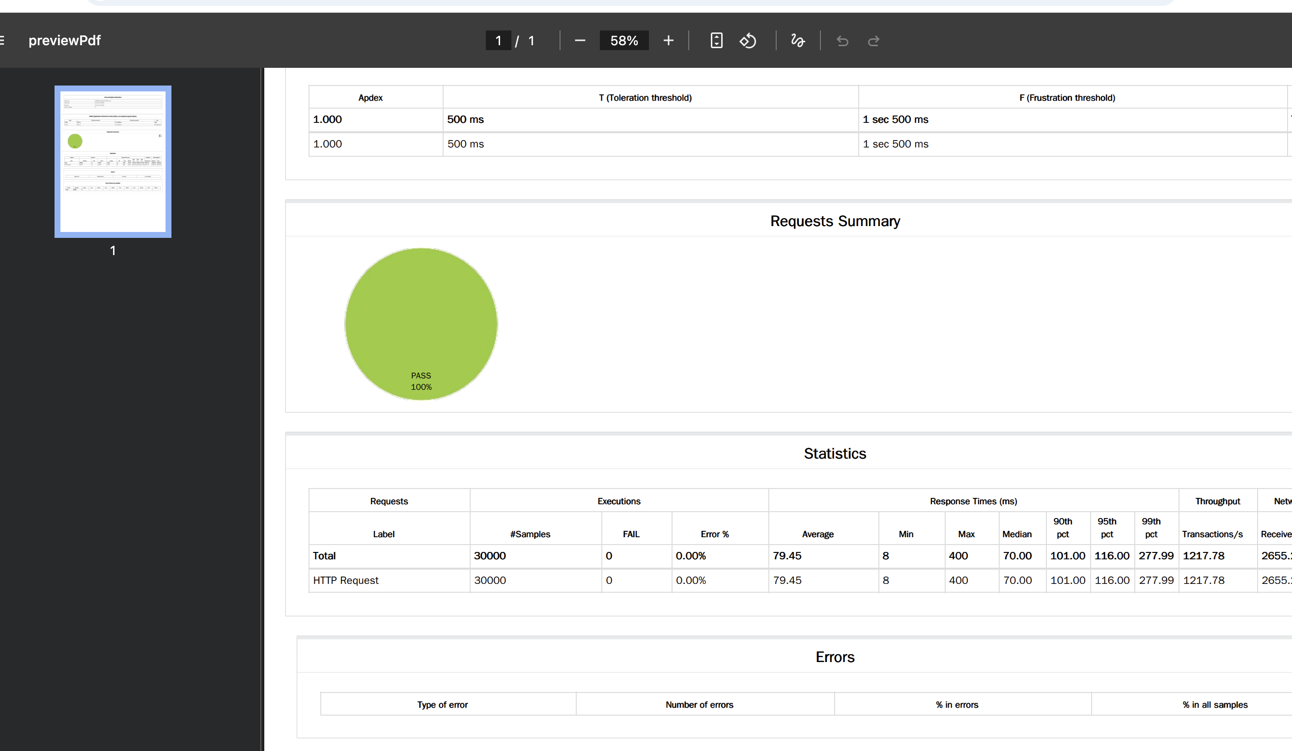Click the previewPdf document title
Screen dimensions: 1292x751
(x=65, y=40)
